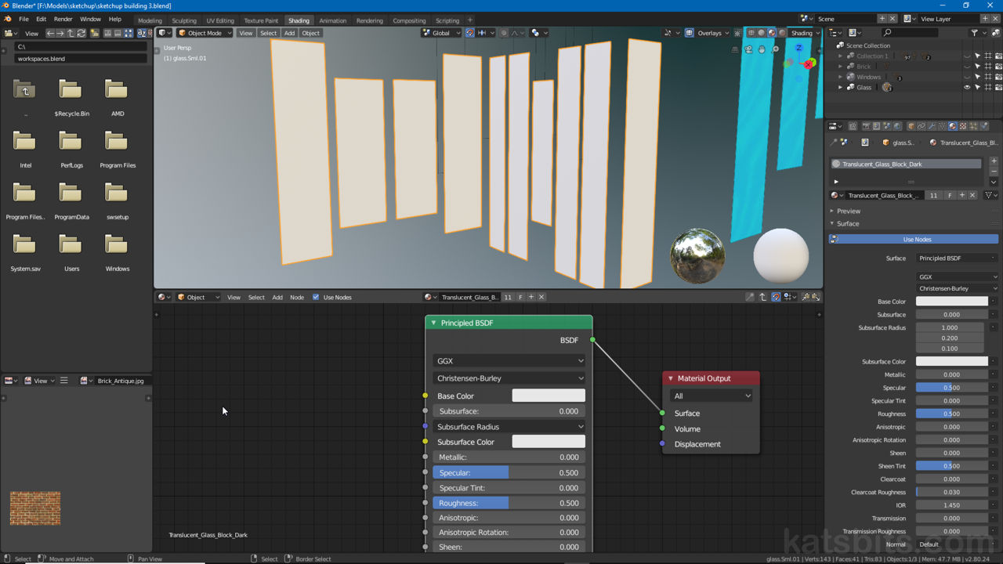Open the Object Data mesh properties tab
The width and height of the screenshot is (1003, 564).
942,126
